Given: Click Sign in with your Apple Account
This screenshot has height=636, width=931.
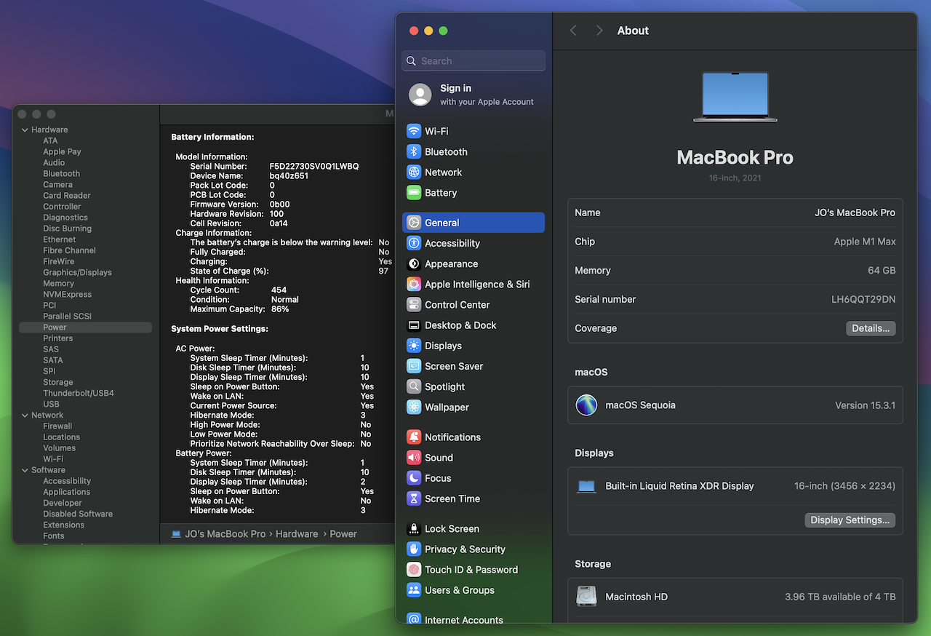Looking at the screenshot, I should [x=473, y=95].
